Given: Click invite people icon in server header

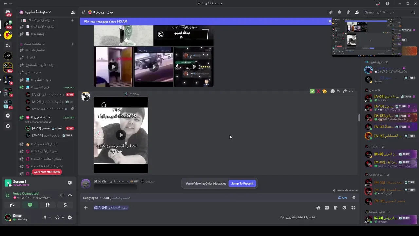Looking at the screenshot, I should point(73,12).
